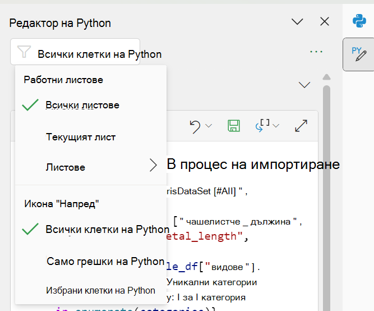
Task: Open pane options chevron beside title
Action: click(297, 21)
